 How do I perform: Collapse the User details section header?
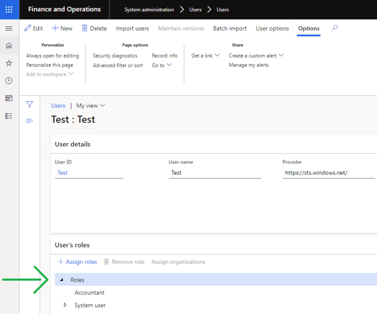[214, 144]
